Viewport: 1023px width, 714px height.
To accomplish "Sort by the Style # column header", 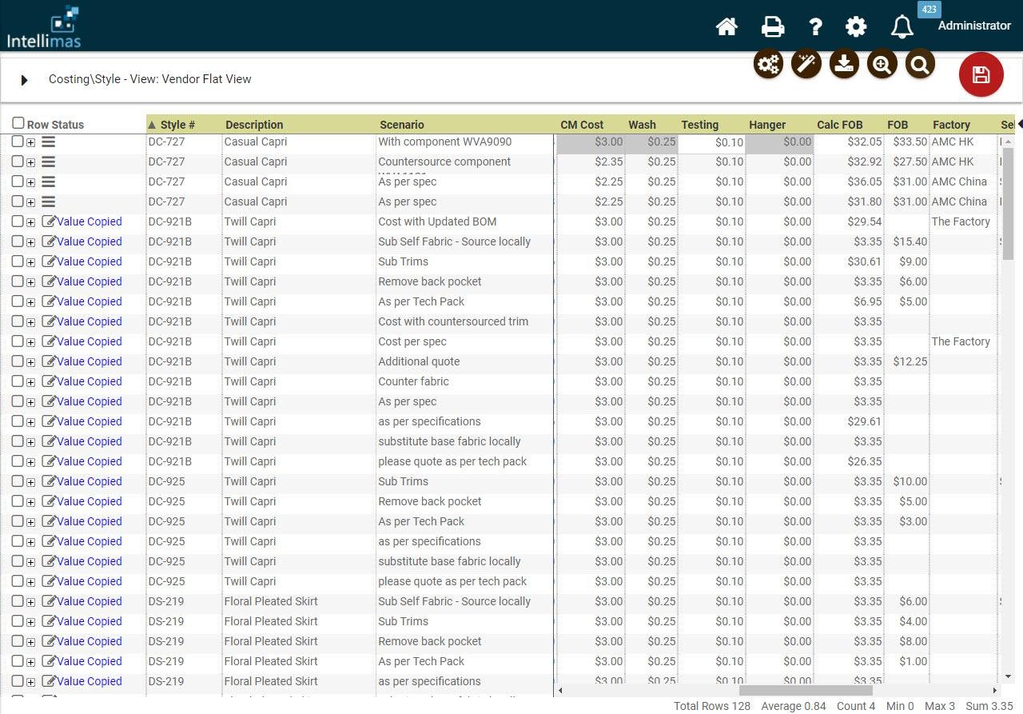I will [177, 125].
